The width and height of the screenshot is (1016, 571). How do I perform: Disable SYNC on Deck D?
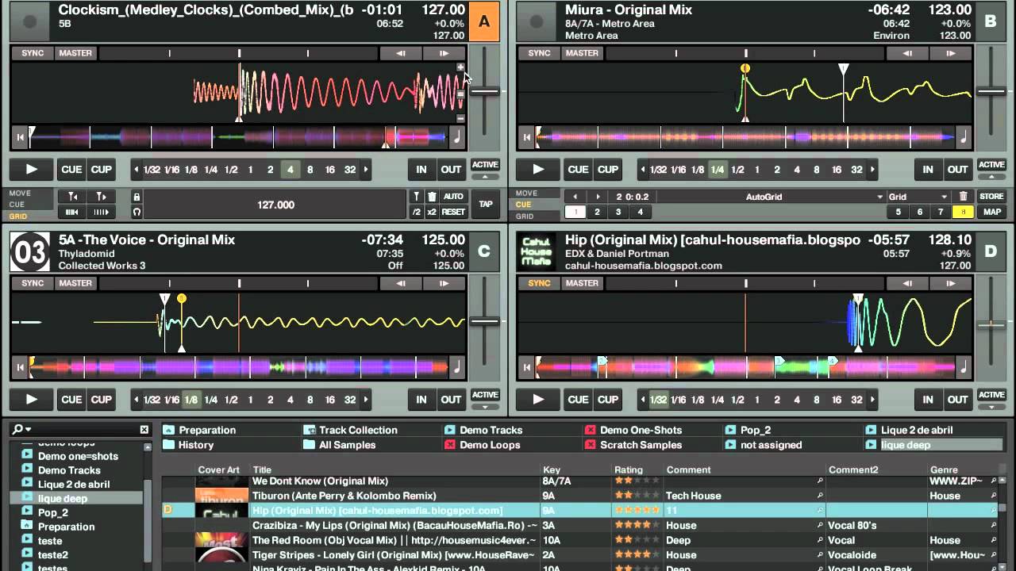pos(539,283)
